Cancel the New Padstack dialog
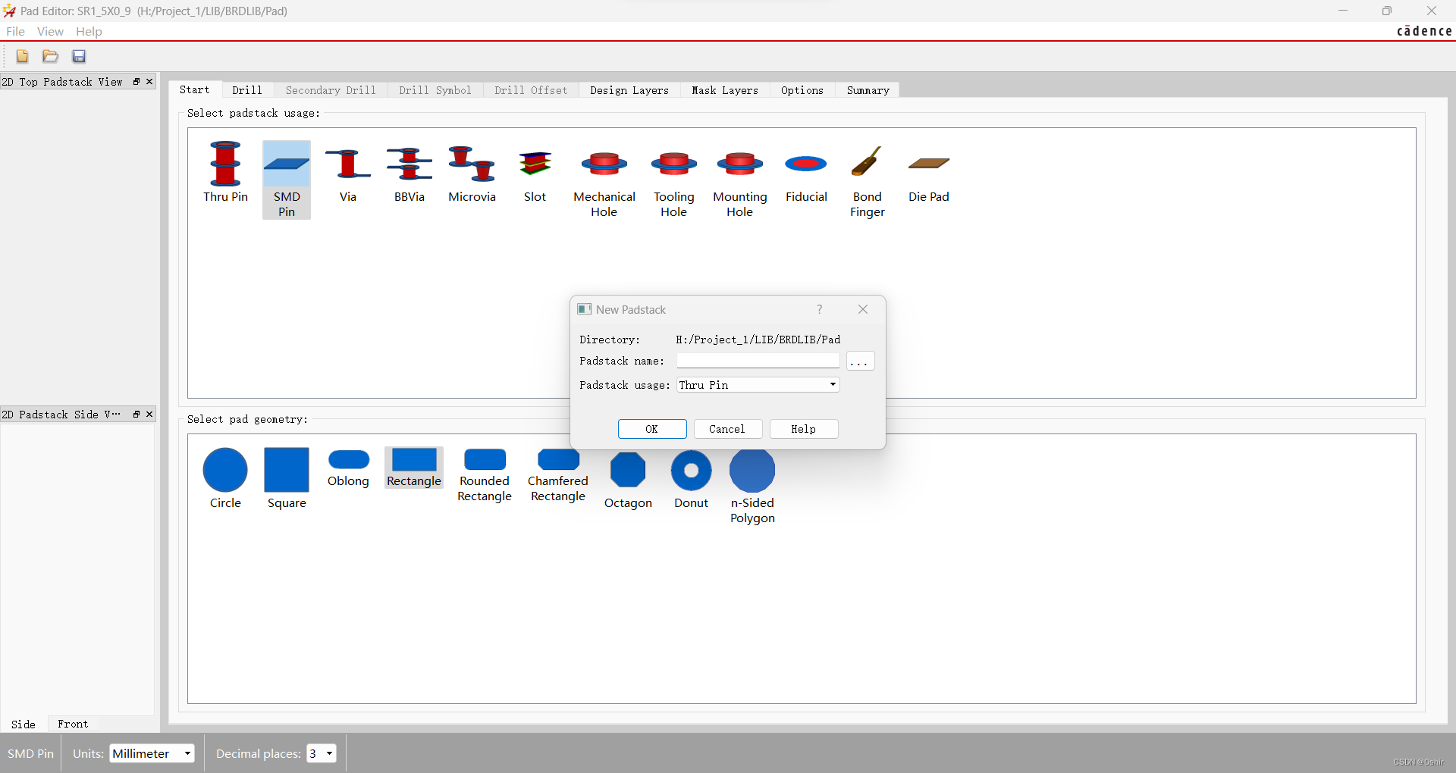The width and height of the screenshot is (1456, 773). click(x=726, y=429)
